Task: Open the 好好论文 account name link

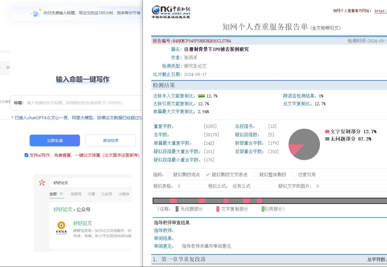Action: (x=82, y=223)
